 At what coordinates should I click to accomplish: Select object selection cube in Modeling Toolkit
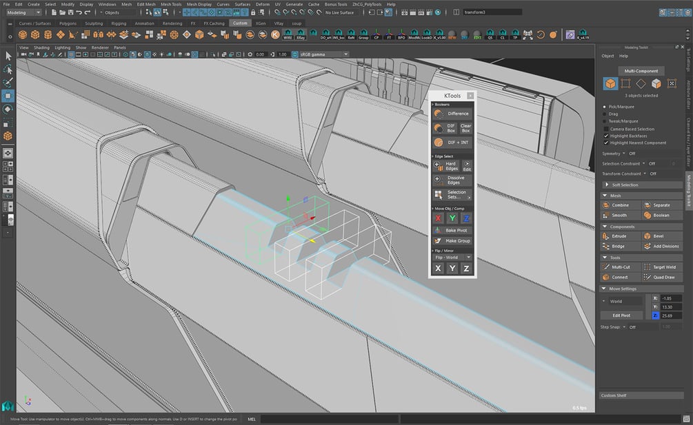610,83
